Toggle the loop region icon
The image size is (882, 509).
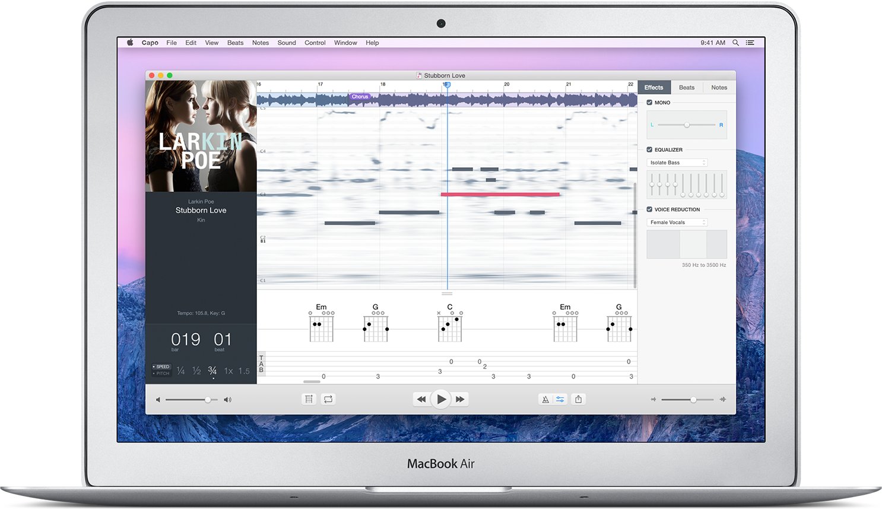[328, 399]
